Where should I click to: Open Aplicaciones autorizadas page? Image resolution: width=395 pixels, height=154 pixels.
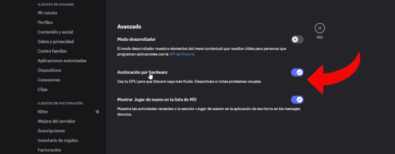coord(62,60)
